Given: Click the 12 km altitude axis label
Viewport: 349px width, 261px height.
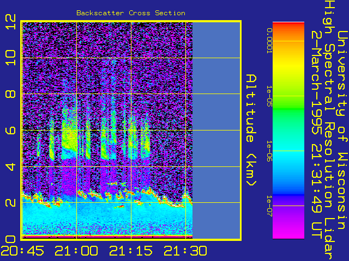Looking at the screenshot, I should (10, 22).
